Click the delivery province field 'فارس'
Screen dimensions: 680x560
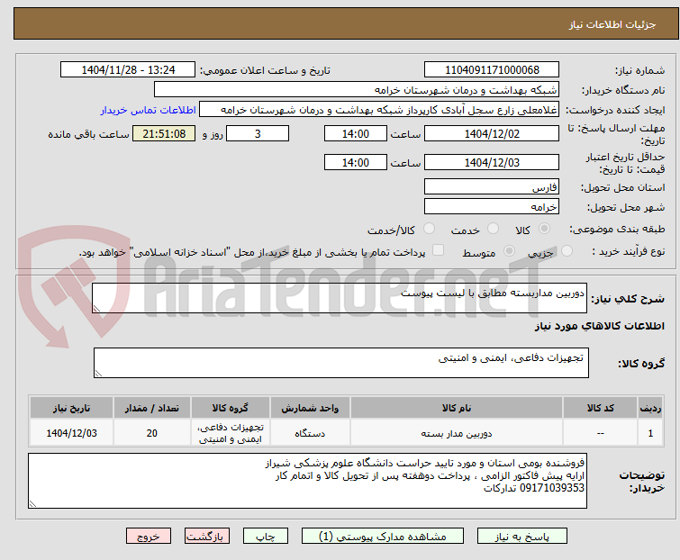tap(492, 186)
